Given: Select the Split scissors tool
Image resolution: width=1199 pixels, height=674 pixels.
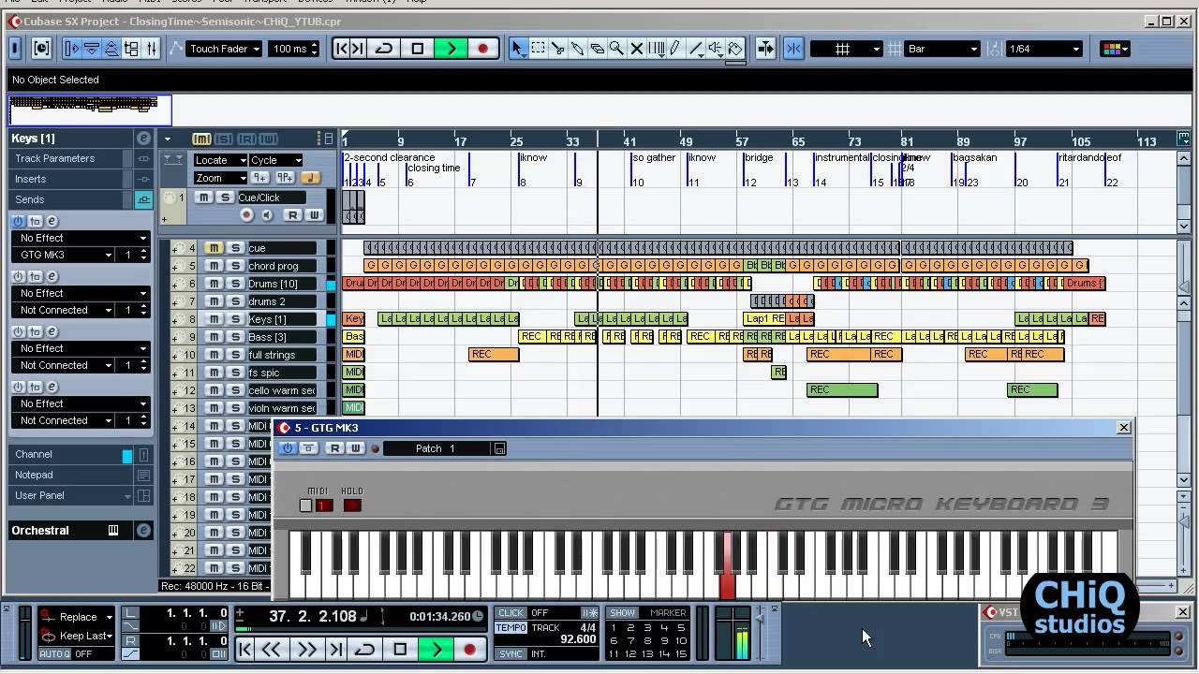Looking at the screenshot, I should coord(557,49).
